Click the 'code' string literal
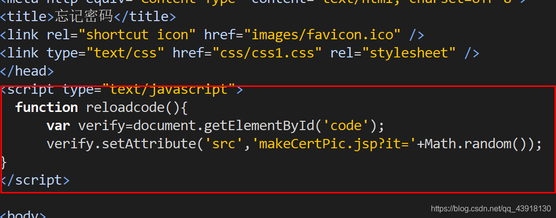This screenshot has width=556, height=218. (345, 126)
